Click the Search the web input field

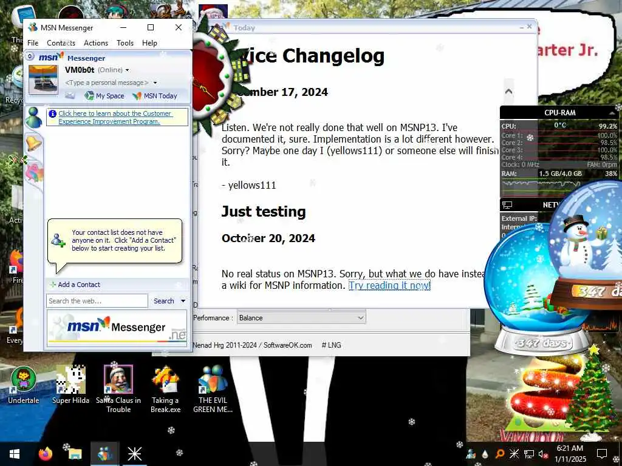coord(97,301)
